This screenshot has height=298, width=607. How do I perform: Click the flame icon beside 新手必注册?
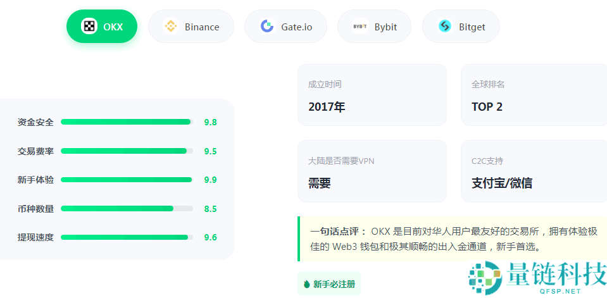307,285
